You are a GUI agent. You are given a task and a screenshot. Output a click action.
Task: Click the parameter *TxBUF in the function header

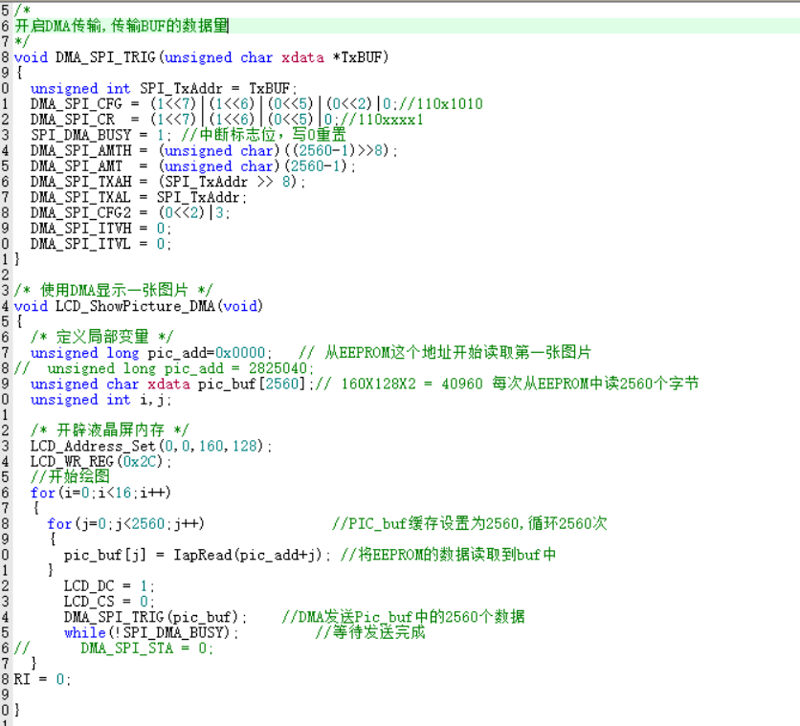(x=357, y=57)
